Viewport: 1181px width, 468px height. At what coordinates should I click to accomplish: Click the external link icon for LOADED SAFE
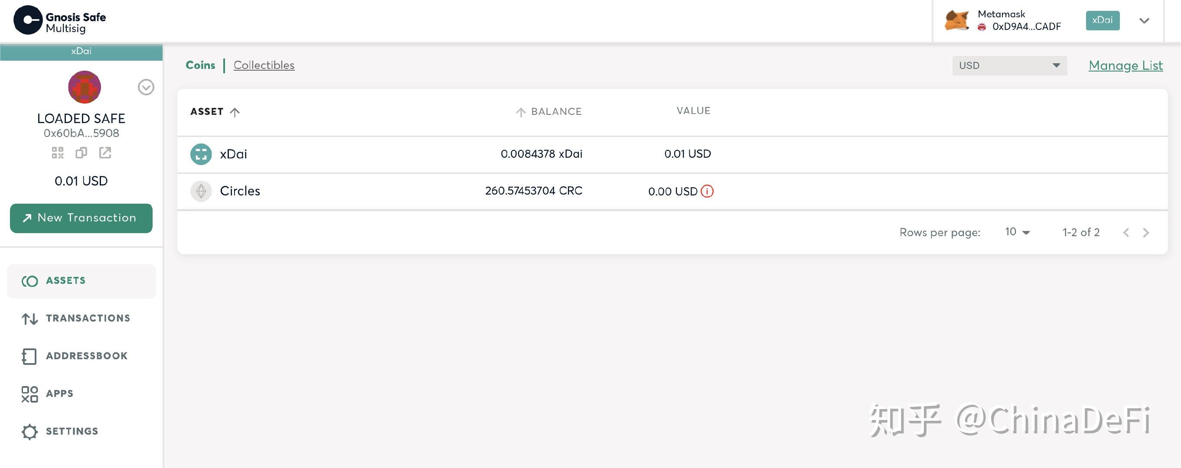(x=104, y=152)
